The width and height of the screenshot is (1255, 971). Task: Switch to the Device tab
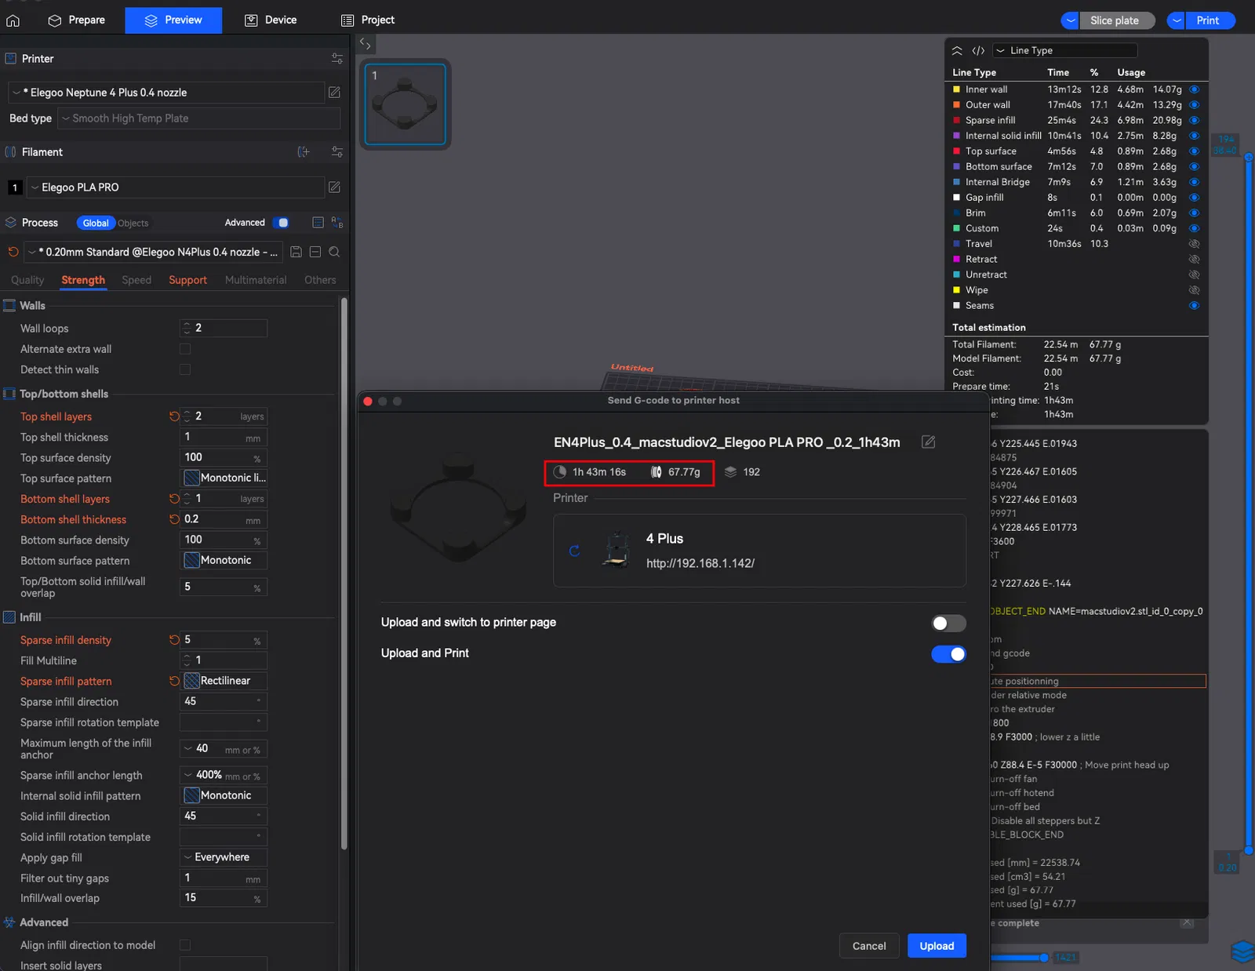point(271,20)
